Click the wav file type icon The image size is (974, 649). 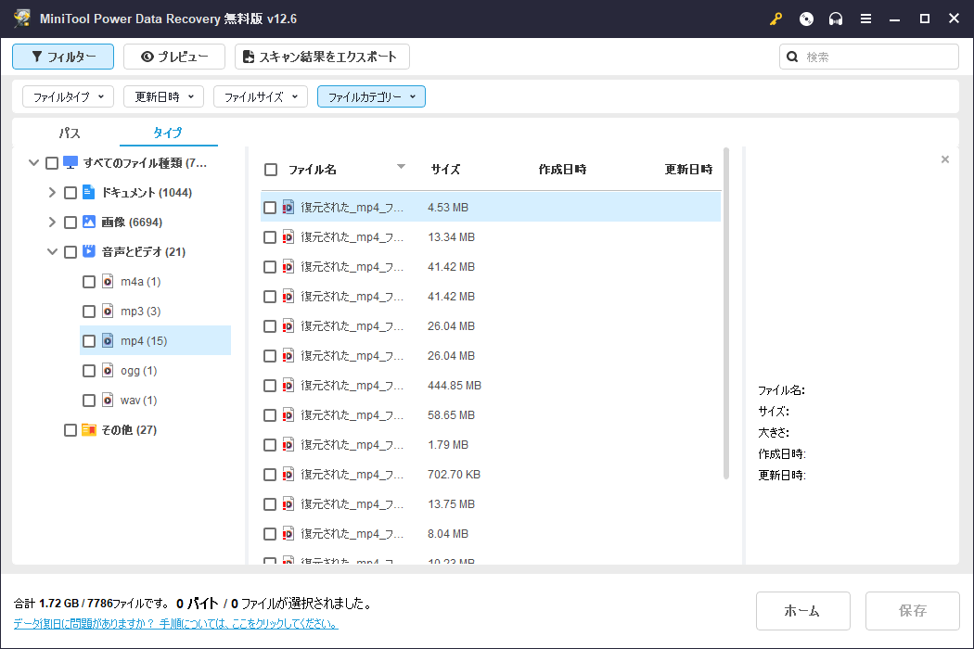click(x=108, y=400)
